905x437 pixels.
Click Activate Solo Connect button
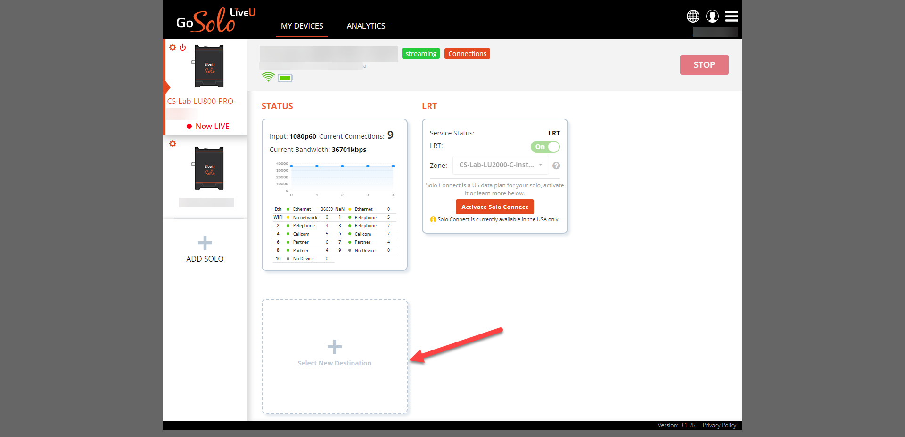[x=495, y=207]
